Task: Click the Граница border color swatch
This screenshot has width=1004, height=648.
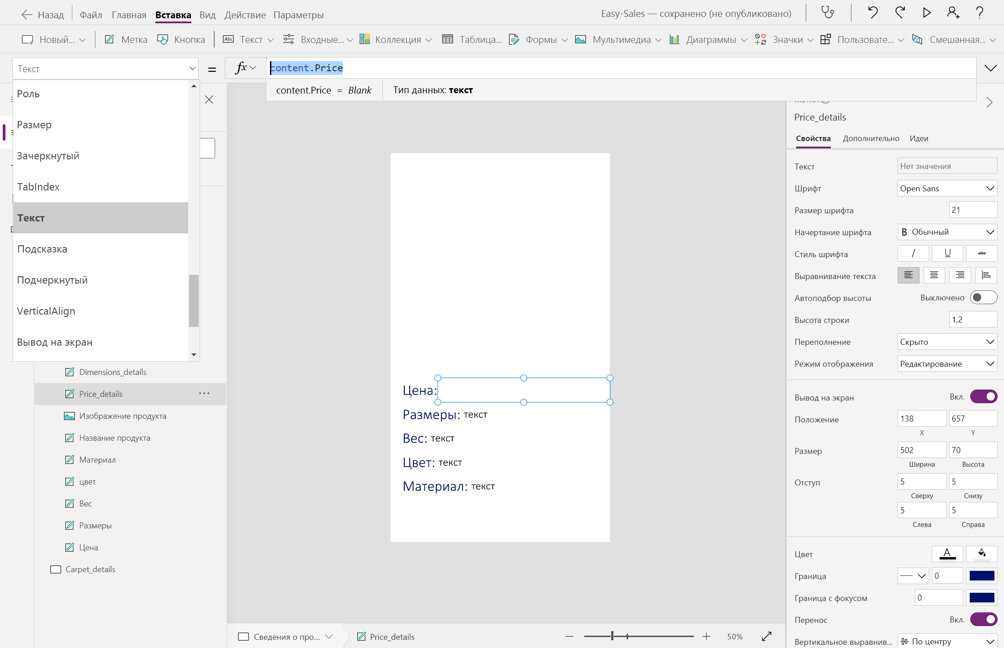Action: coord(982,576)
